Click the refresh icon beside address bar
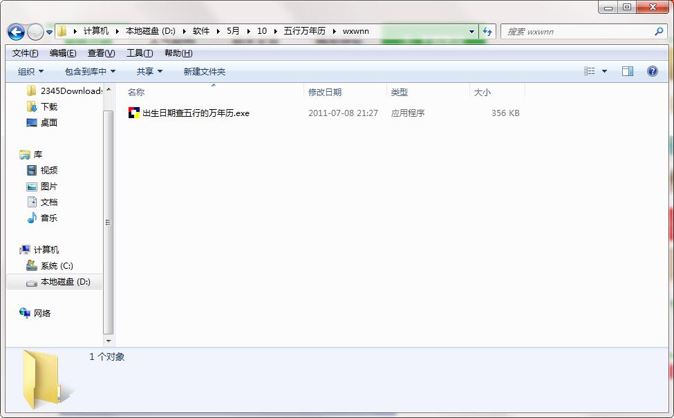This screenshot has height=418, width=674. [x=488, y=32]
